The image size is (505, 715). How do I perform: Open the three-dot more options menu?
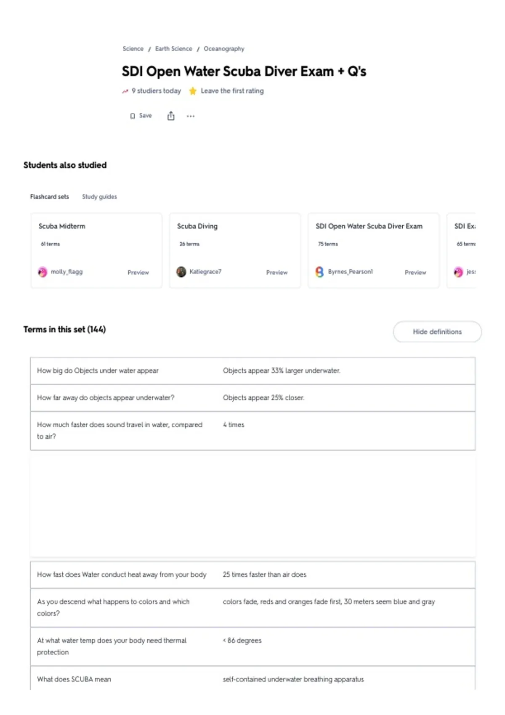coord(191,116)
